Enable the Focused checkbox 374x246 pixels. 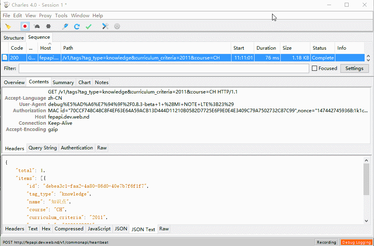point(315,68)
